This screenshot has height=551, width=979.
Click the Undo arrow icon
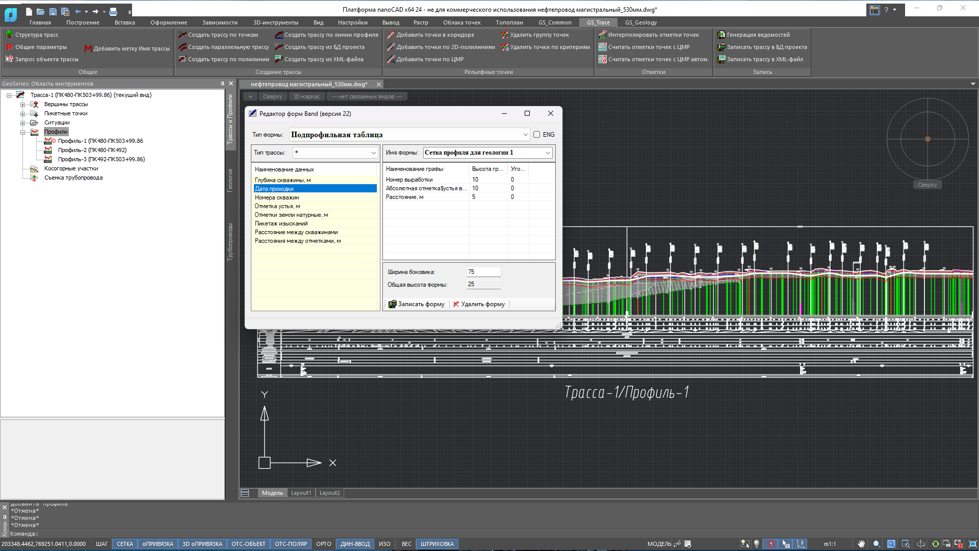[78, 11]
